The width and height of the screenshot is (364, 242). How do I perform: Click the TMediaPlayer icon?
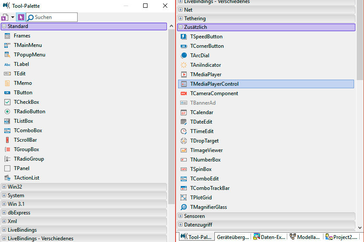[184, 74]
